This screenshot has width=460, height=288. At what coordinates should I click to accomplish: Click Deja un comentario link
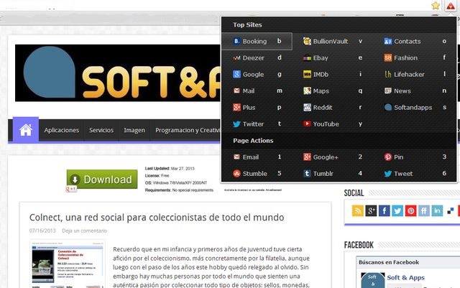click(85, 231)
